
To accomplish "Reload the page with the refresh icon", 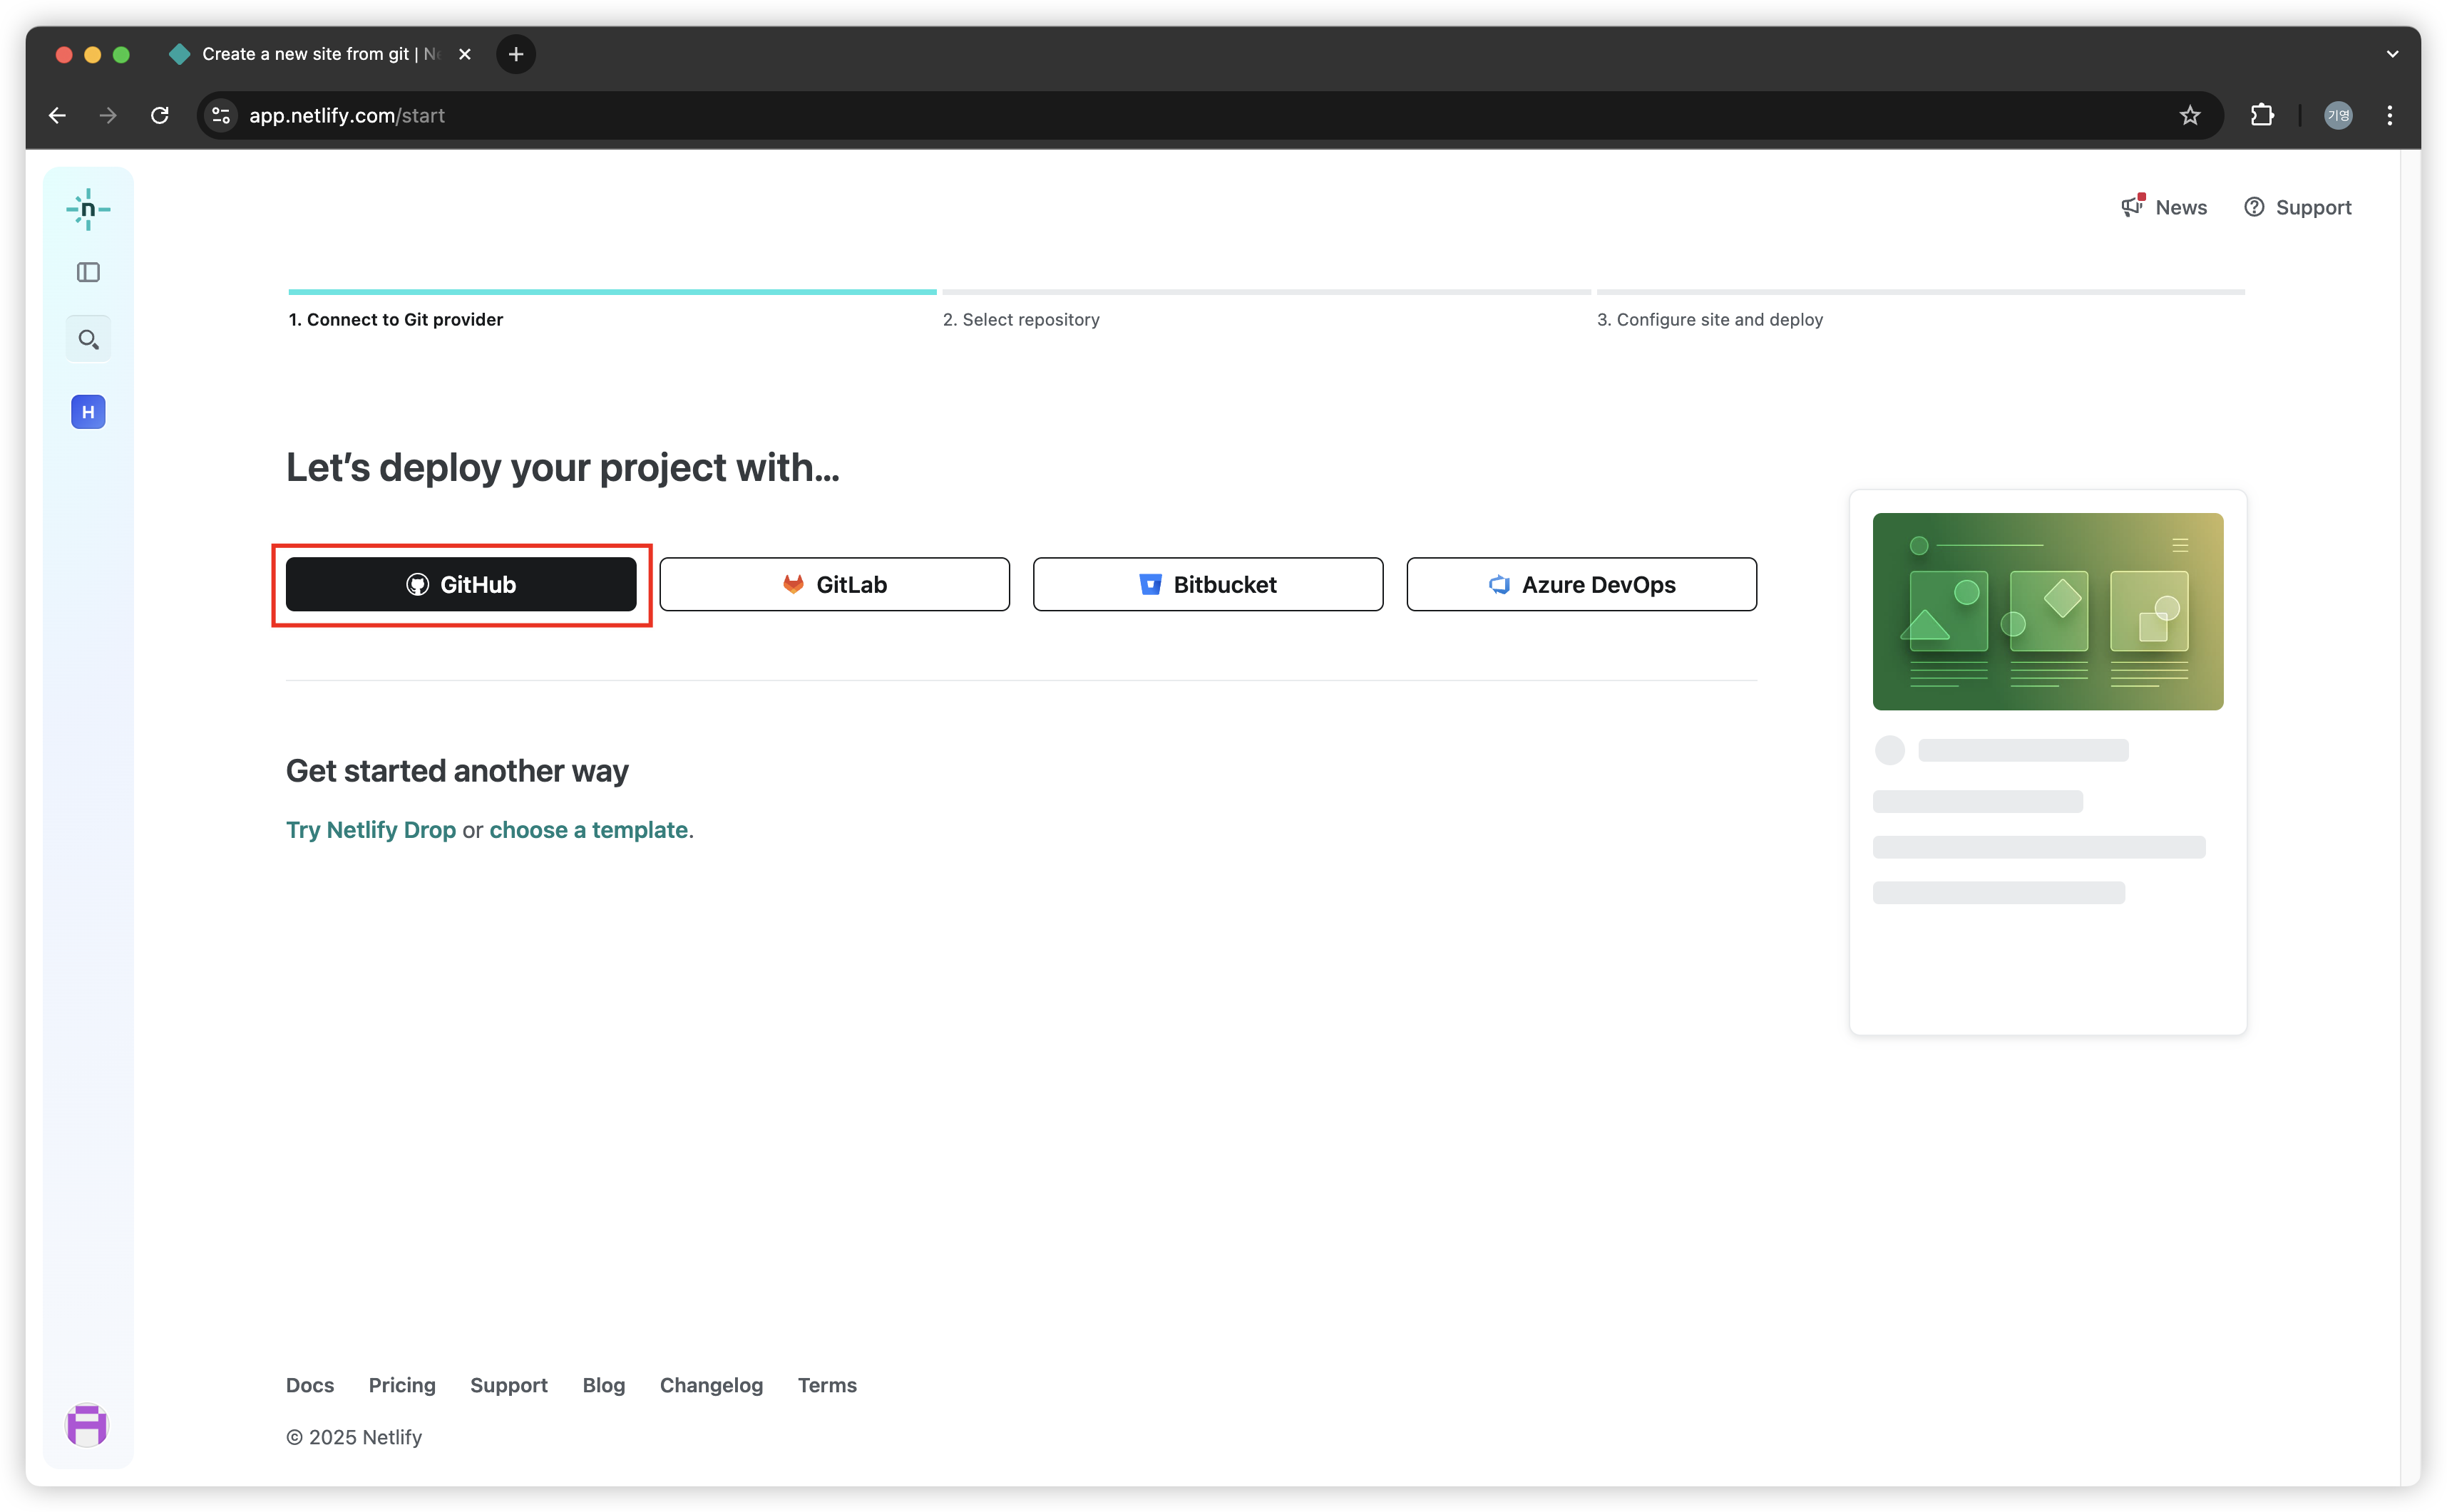I will click(x=160, y=116).
